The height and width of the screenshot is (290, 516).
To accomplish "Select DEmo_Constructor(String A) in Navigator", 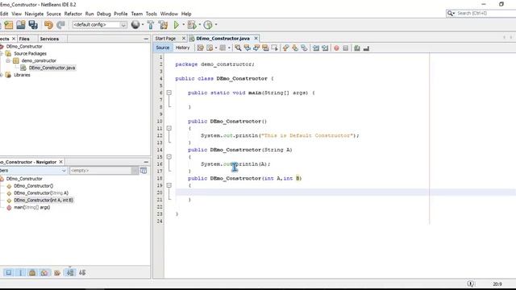I will (x=41, y=193).
